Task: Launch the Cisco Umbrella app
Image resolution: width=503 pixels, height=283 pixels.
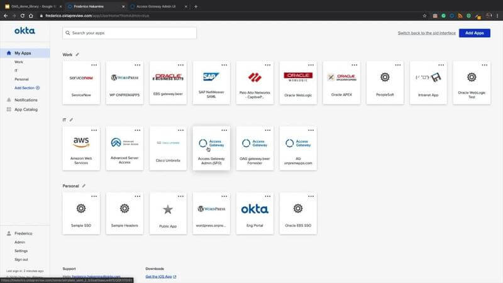Action: (168, 148)
